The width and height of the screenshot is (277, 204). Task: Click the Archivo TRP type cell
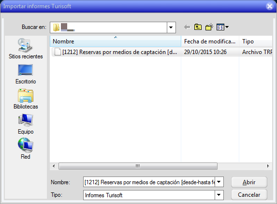point(257,52)
